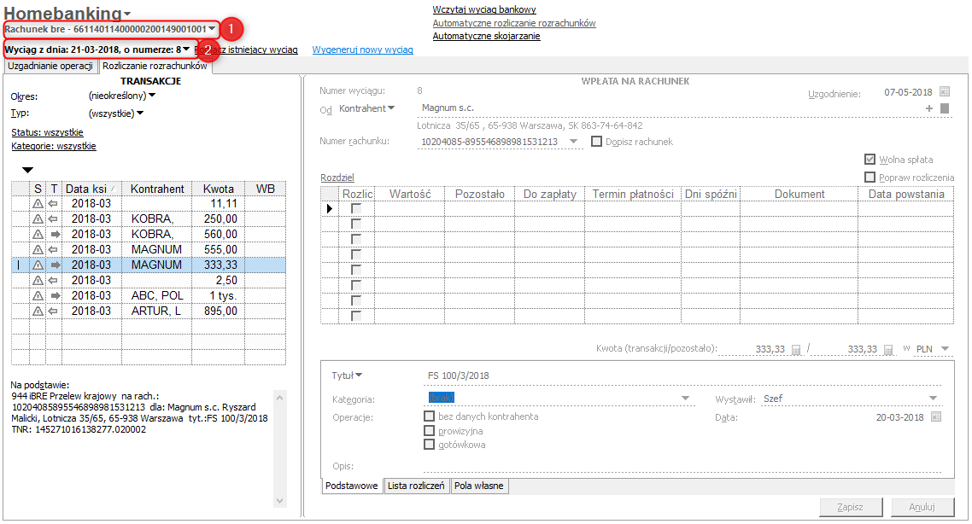The width and height of the screenshot is (972, 524).
Task: Click row pointer arrow in settlement grid
Action: [x=330, y=209]
